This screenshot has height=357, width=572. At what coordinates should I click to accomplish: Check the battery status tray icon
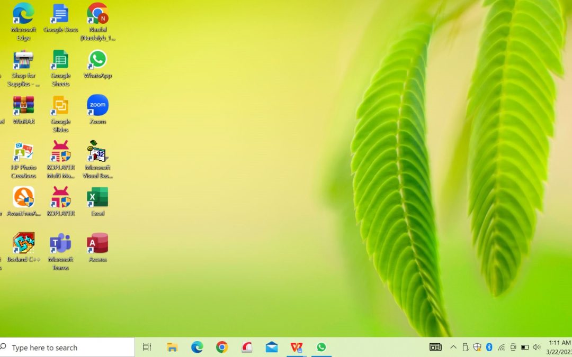click(x=524, y=347)
